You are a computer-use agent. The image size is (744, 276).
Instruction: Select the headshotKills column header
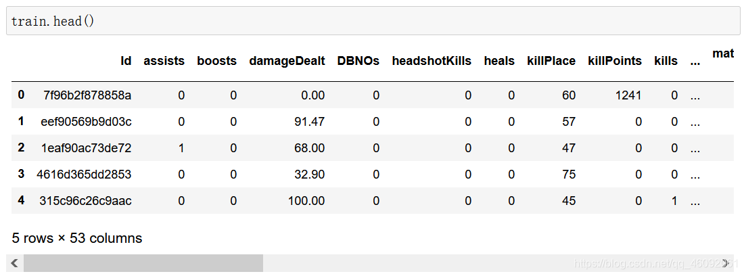click(432, 61)
